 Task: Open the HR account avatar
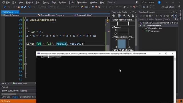pyautogui.click(x=159, y=2)
